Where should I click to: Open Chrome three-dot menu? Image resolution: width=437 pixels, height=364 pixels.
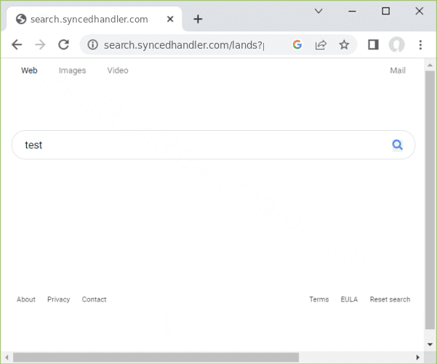420,45
